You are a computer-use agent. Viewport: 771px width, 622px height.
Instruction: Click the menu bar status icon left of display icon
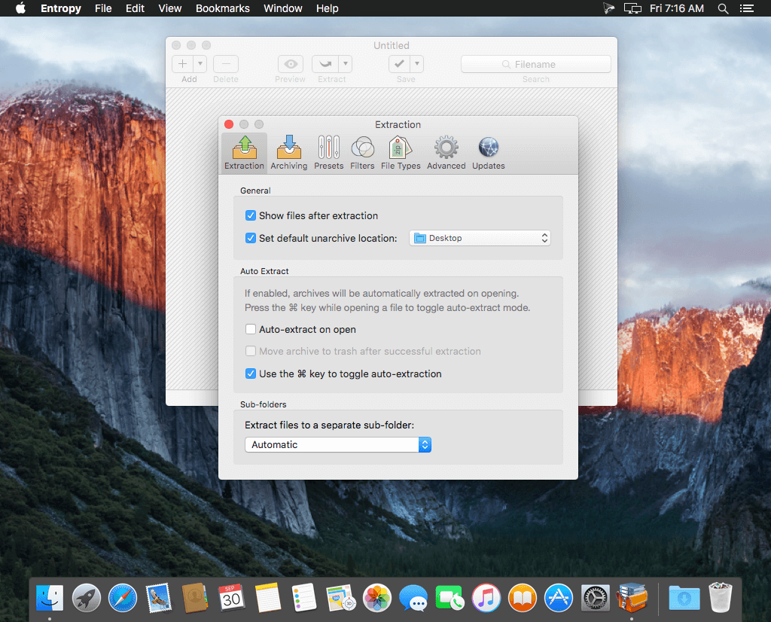click(608, 8)
